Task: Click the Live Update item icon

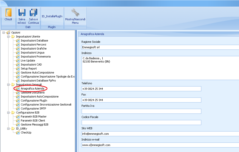Action: pyautogui.click(x=18, y=60)
